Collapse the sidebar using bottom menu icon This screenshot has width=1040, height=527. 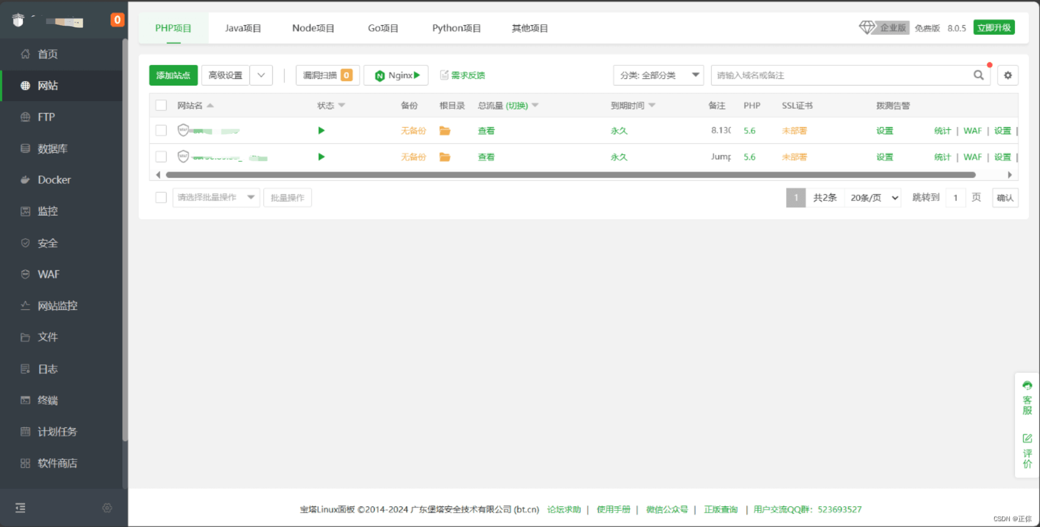tap(21, 507)
